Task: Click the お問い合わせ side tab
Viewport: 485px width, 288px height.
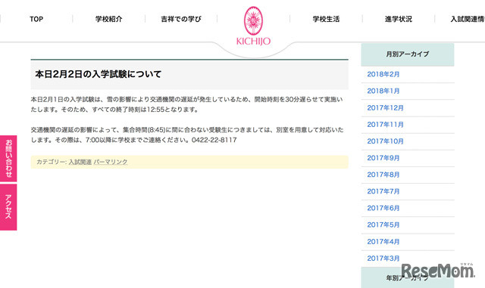Action: (8, 158)
